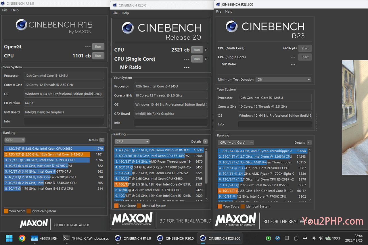Start the R23 CPU Single Core test

click(x=305, y=57)
